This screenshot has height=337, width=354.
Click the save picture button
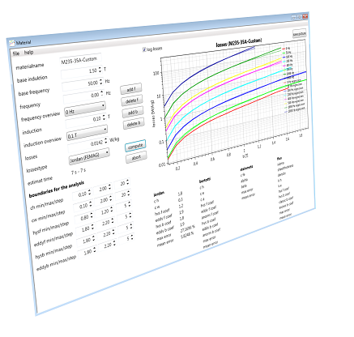click(300, 34)
